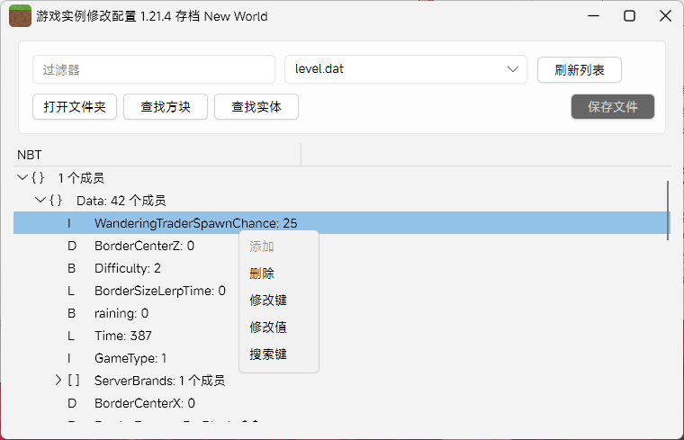Click the NBT tree vertical scrollbar
Viewport: 684px width, 440px height.
[668, 209]
